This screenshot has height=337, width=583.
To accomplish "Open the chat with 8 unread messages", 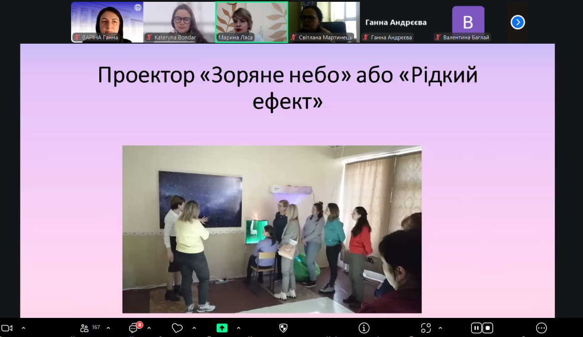I will point(134,328).
